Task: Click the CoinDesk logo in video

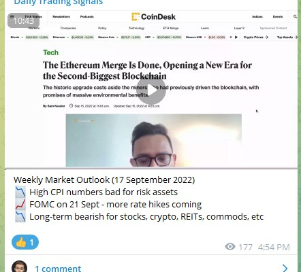Action: click(x=153, y=17)
